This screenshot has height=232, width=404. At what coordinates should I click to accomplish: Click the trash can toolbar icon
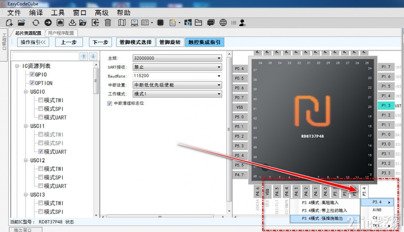pyautogui.click(x=108, y=23)
